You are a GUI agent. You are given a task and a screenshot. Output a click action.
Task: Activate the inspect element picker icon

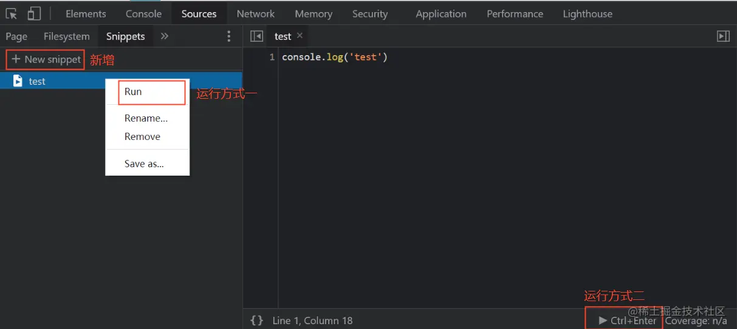click(x=12, y=13)
